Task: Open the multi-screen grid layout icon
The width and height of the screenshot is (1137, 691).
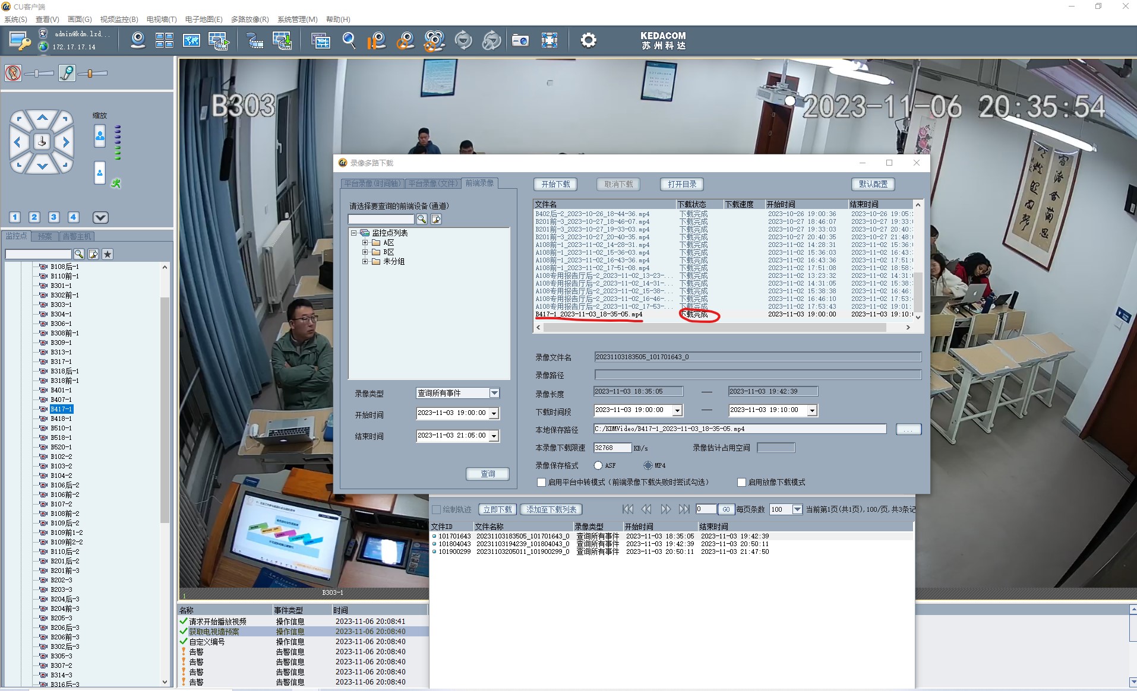Action: [164, 40]
